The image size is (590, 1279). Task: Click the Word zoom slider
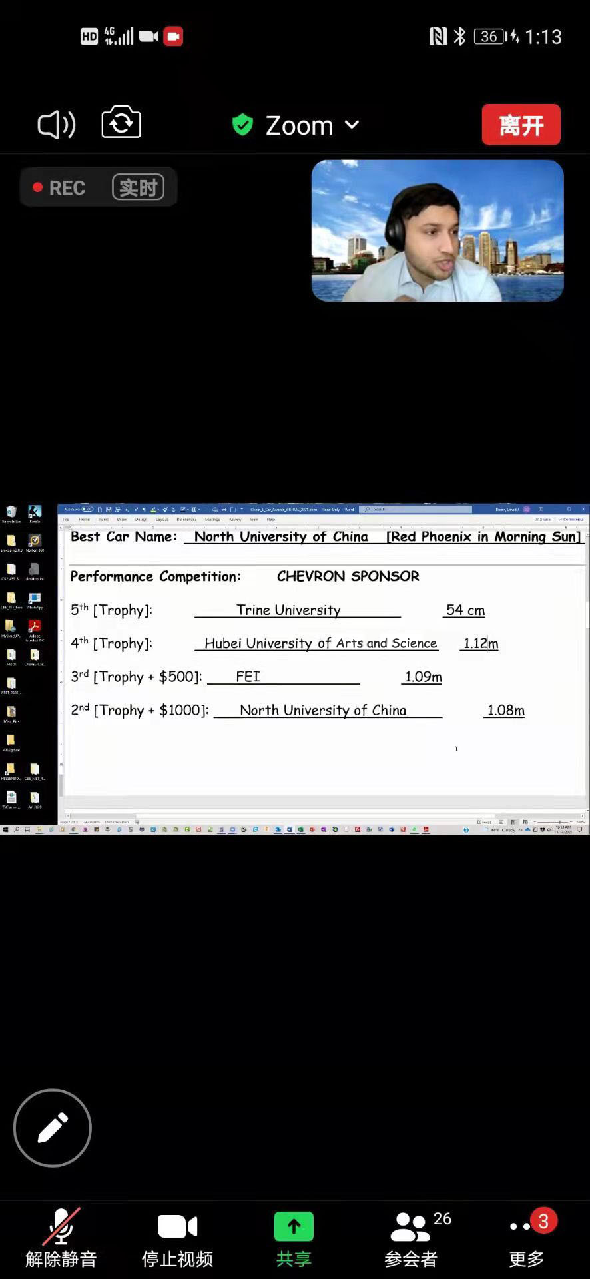[558, 822]
